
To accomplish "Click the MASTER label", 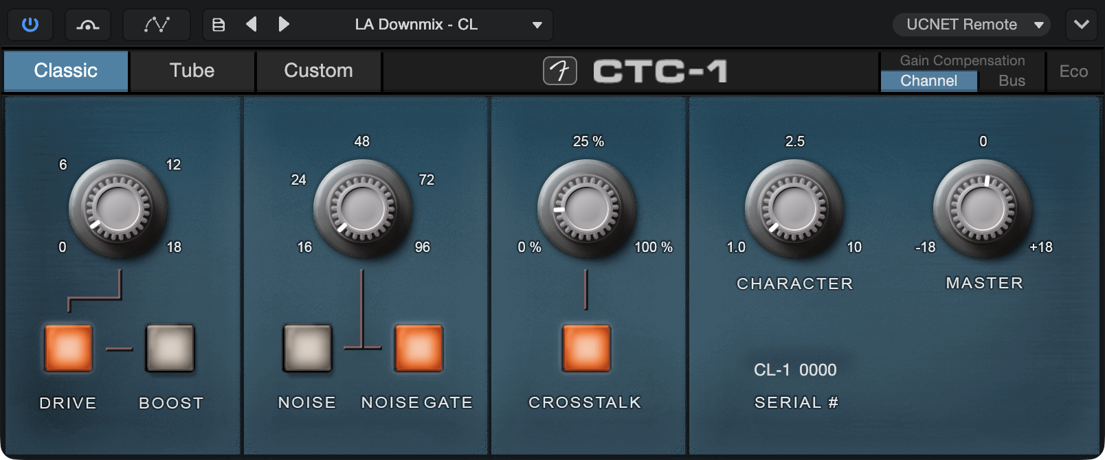I will click(x=985, y=283).
